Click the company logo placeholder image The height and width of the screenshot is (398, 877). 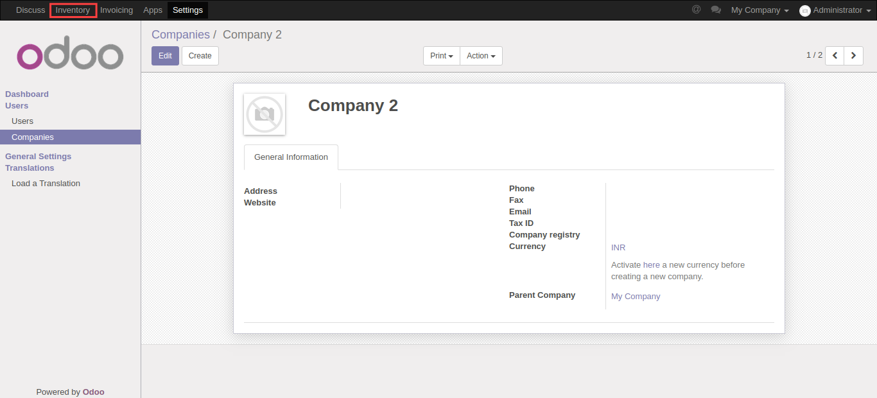[x=265, y=114]
